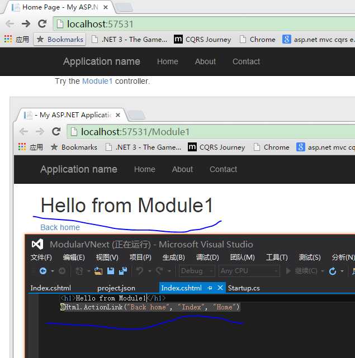Image resolution: width=355 pixels, height=358 pixels.
Task: Open .NET 3 bookmark in Module1 window
Action: [x=143, y=147]
